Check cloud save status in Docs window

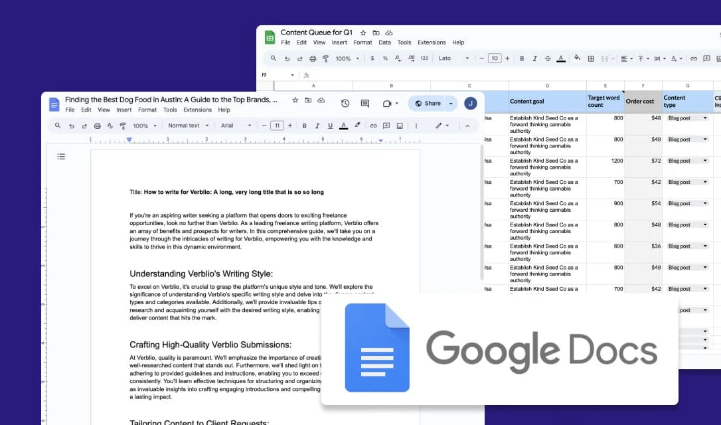[321, 100]
